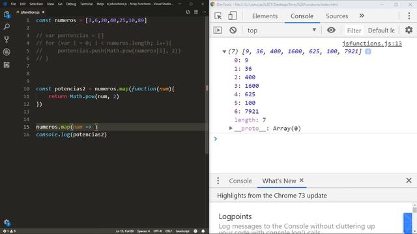417x234 pixels.
Task: Split the editor to the right
Action: (196, 12)
